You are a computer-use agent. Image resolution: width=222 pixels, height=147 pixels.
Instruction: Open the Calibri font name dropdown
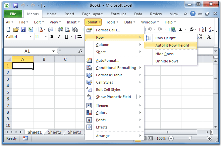pos(31,37)
